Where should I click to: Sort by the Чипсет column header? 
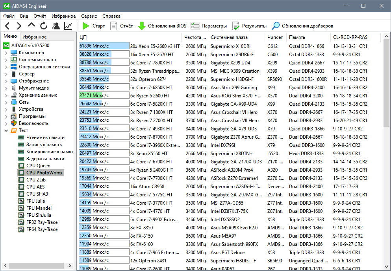point(275,37)
